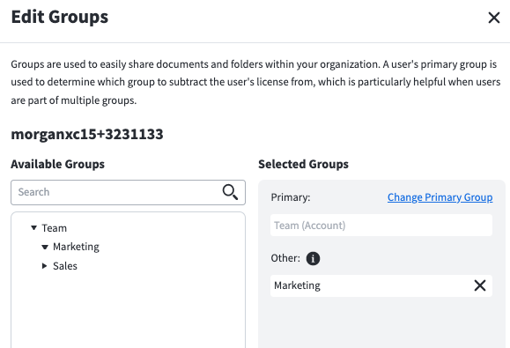Image resolution: width=510 pixels, height=348 pixels.
Task: Click the username morganxc15+3231133
Action: [x=87, y=134]
